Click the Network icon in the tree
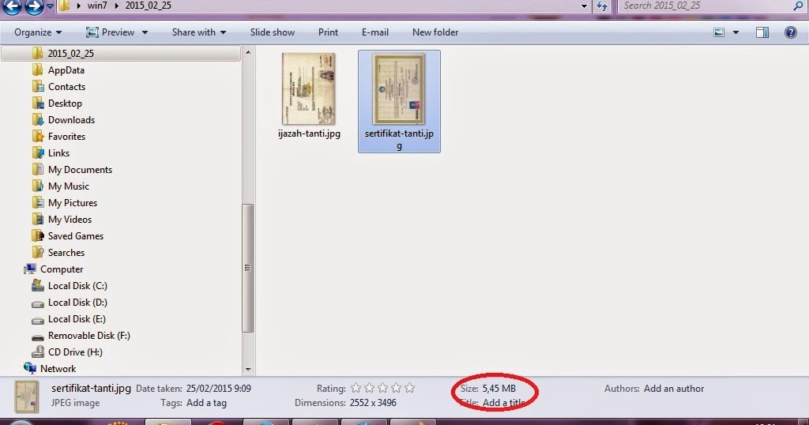 (x=30, y=368)
